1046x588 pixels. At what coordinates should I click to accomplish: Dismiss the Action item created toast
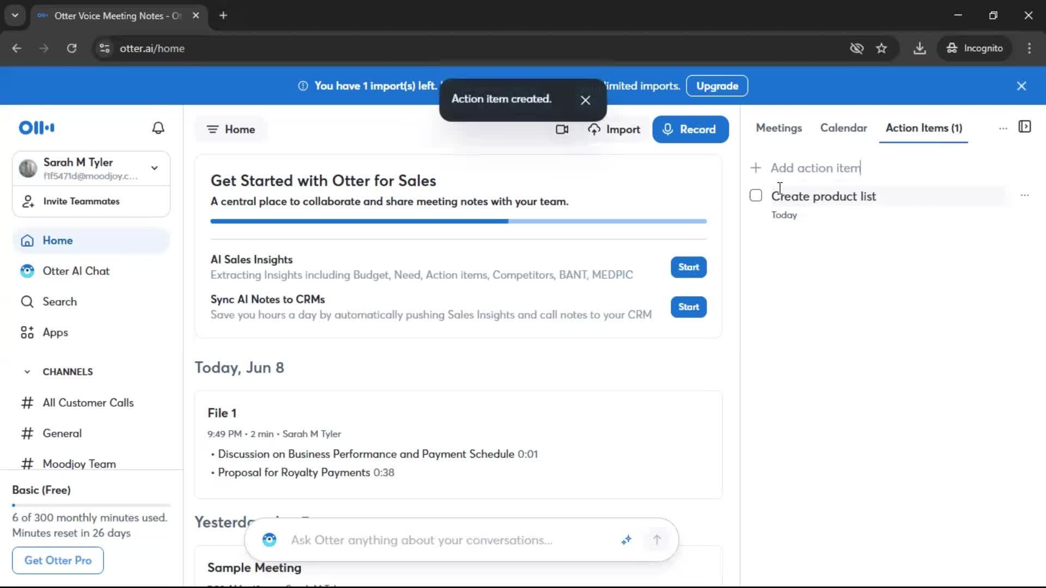(x=585, y=100)
